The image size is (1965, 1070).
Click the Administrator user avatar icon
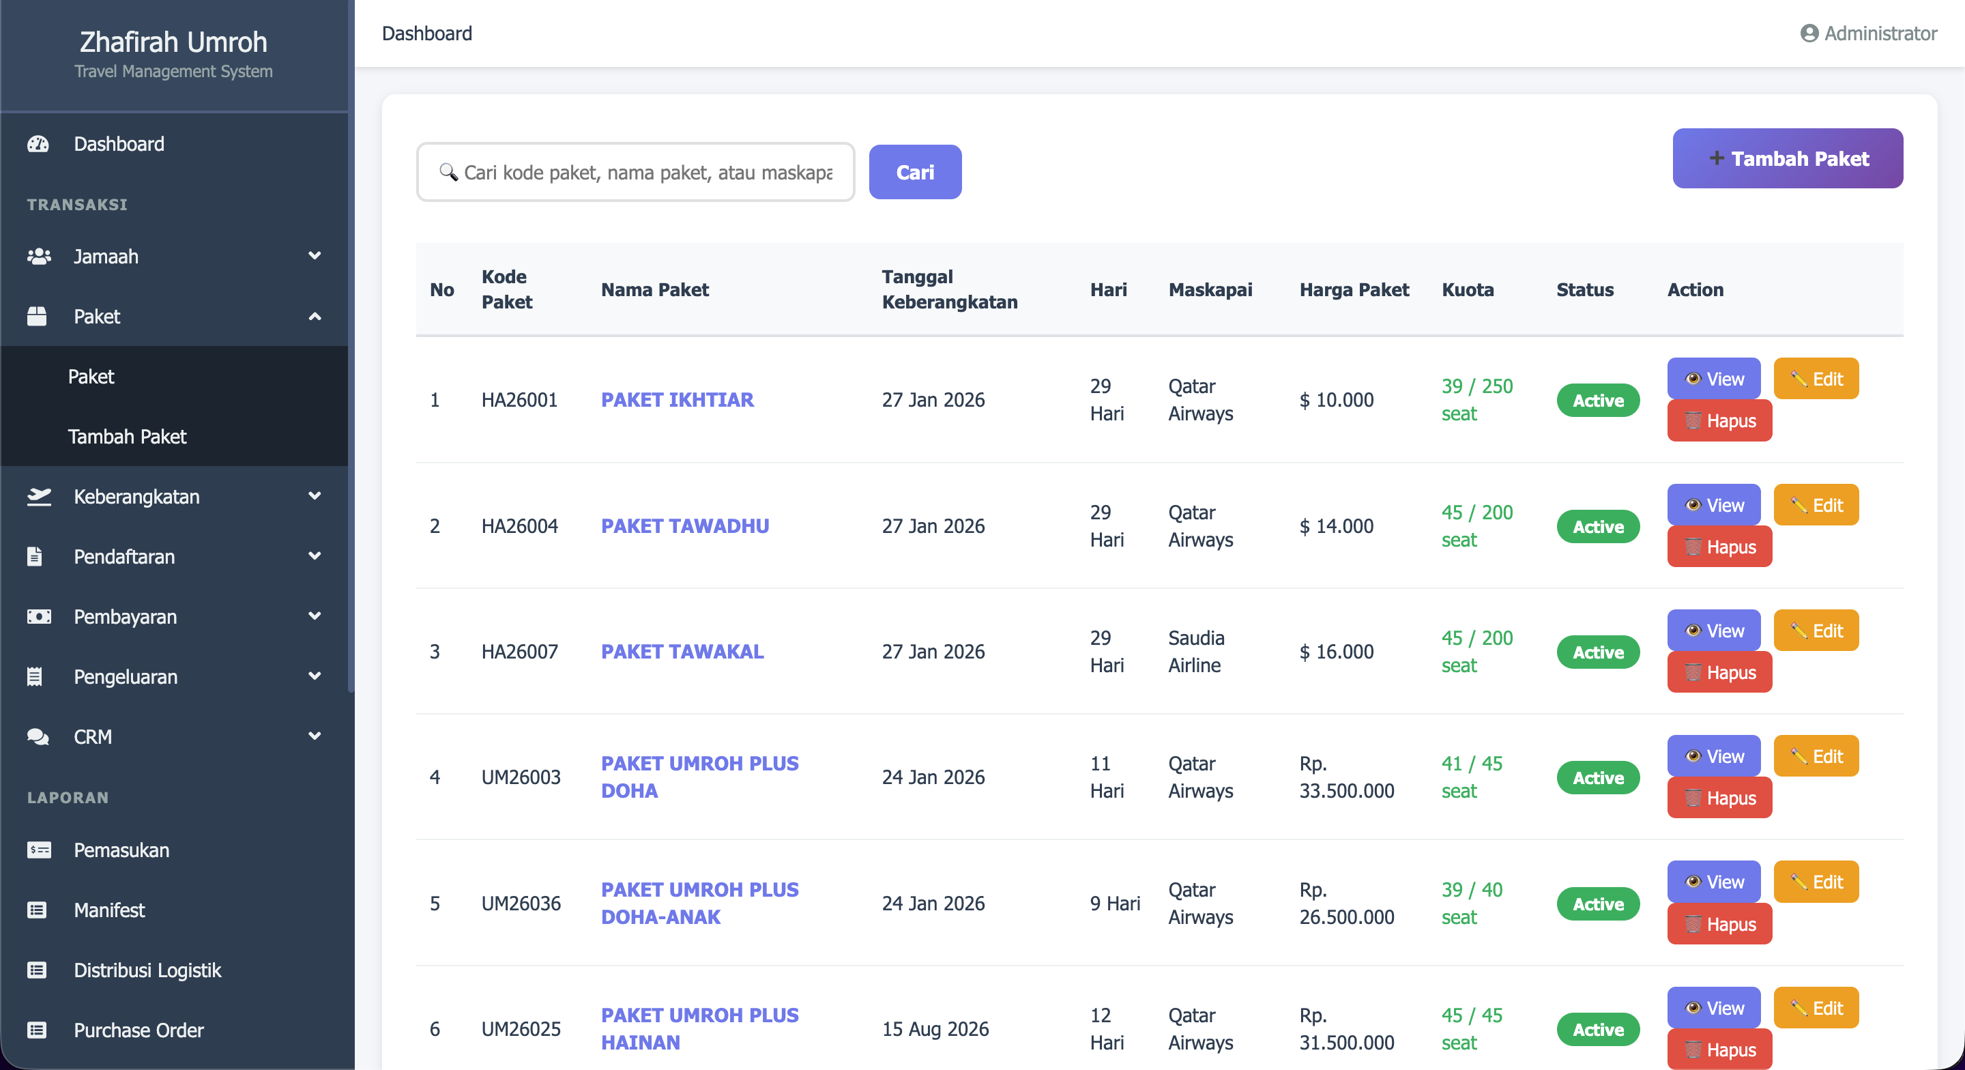(1809, 33)
